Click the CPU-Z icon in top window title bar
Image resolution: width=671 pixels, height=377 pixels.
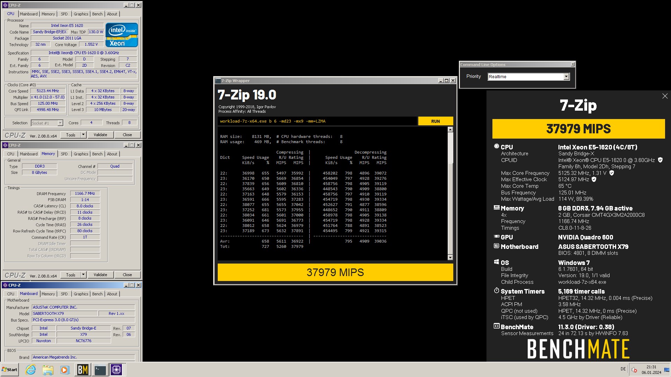pos(5,5)
